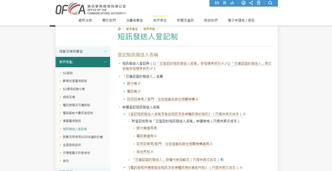Click 業界焦點 in the breadcrumb
Screen dimensions: 332x171
[x=149, y=29]
